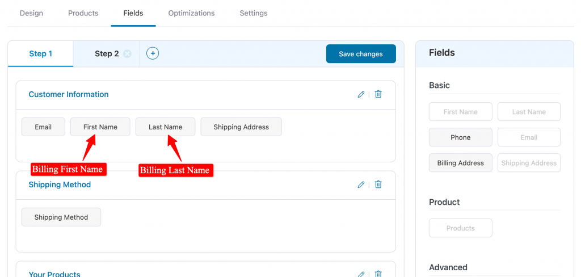This screenshot has width=581, height=277.
Task: Remove Step 2 using its x icon
Action: tap(127, 54)
